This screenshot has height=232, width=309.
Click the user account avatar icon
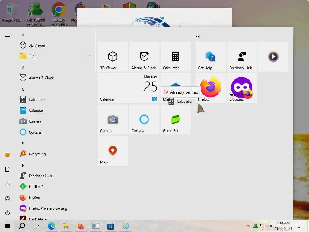coord(8,155)
